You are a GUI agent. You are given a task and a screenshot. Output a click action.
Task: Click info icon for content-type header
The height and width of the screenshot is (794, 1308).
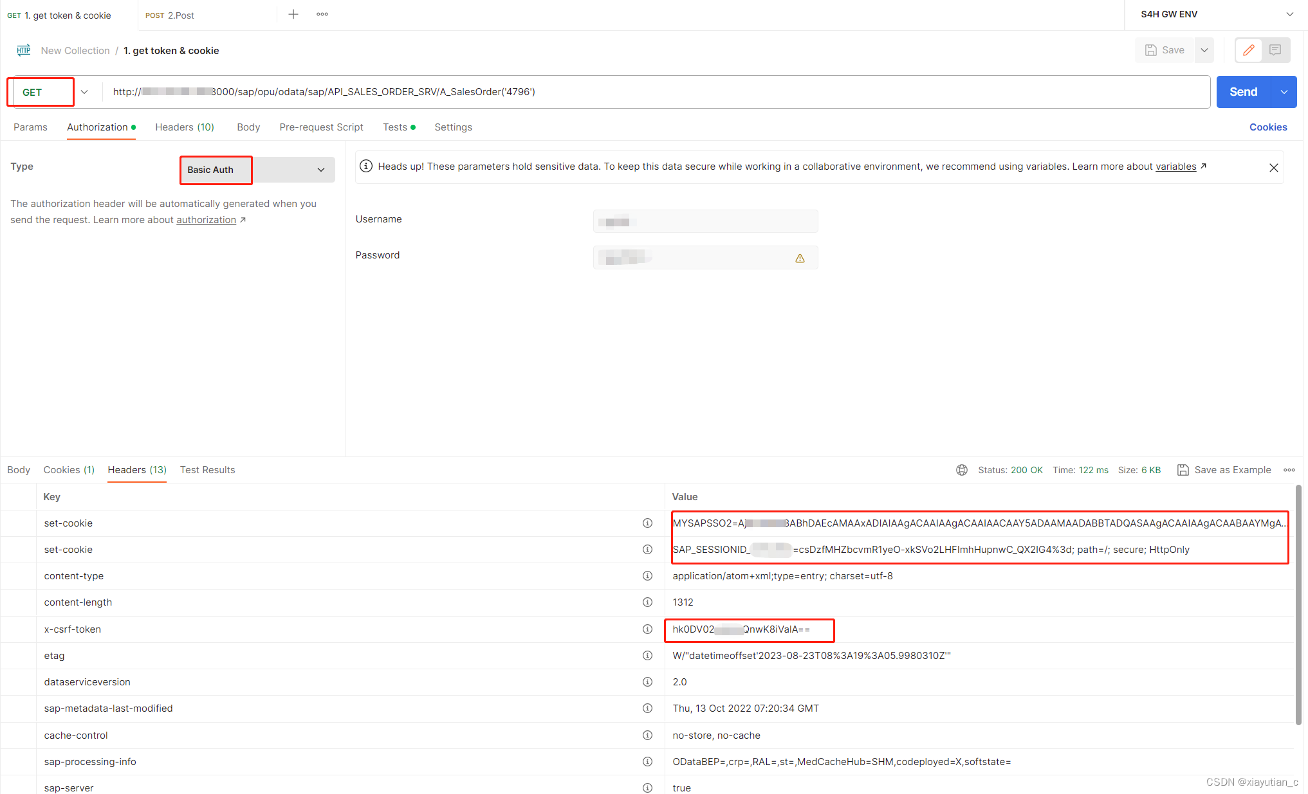[647, 576]
